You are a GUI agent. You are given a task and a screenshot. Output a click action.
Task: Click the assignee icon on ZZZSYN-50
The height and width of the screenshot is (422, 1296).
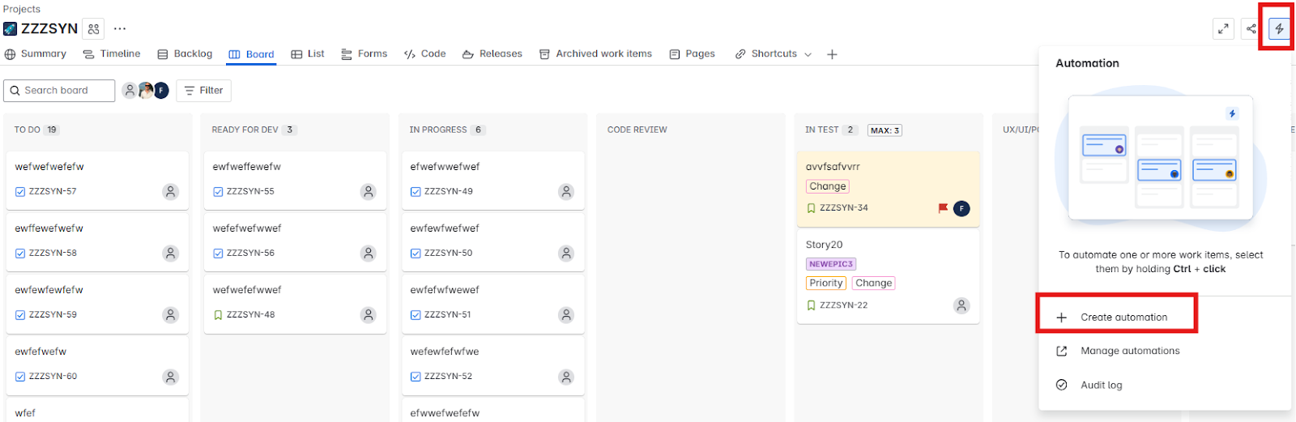click(x=566, y=254)
